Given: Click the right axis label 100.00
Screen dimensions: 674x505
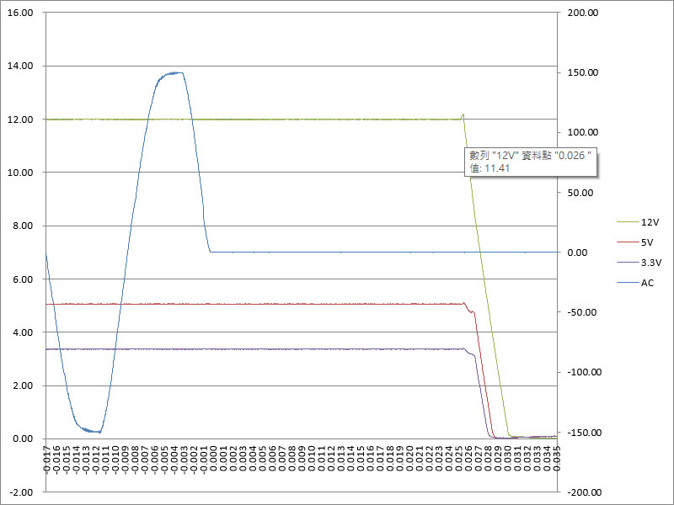Looking at the screenshot, I should (583, 132).
